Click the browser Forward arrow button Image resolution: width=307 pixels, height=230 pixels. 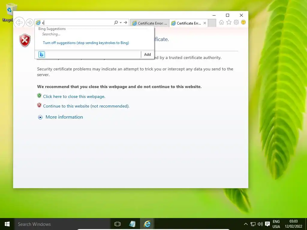tap(30, 22)
